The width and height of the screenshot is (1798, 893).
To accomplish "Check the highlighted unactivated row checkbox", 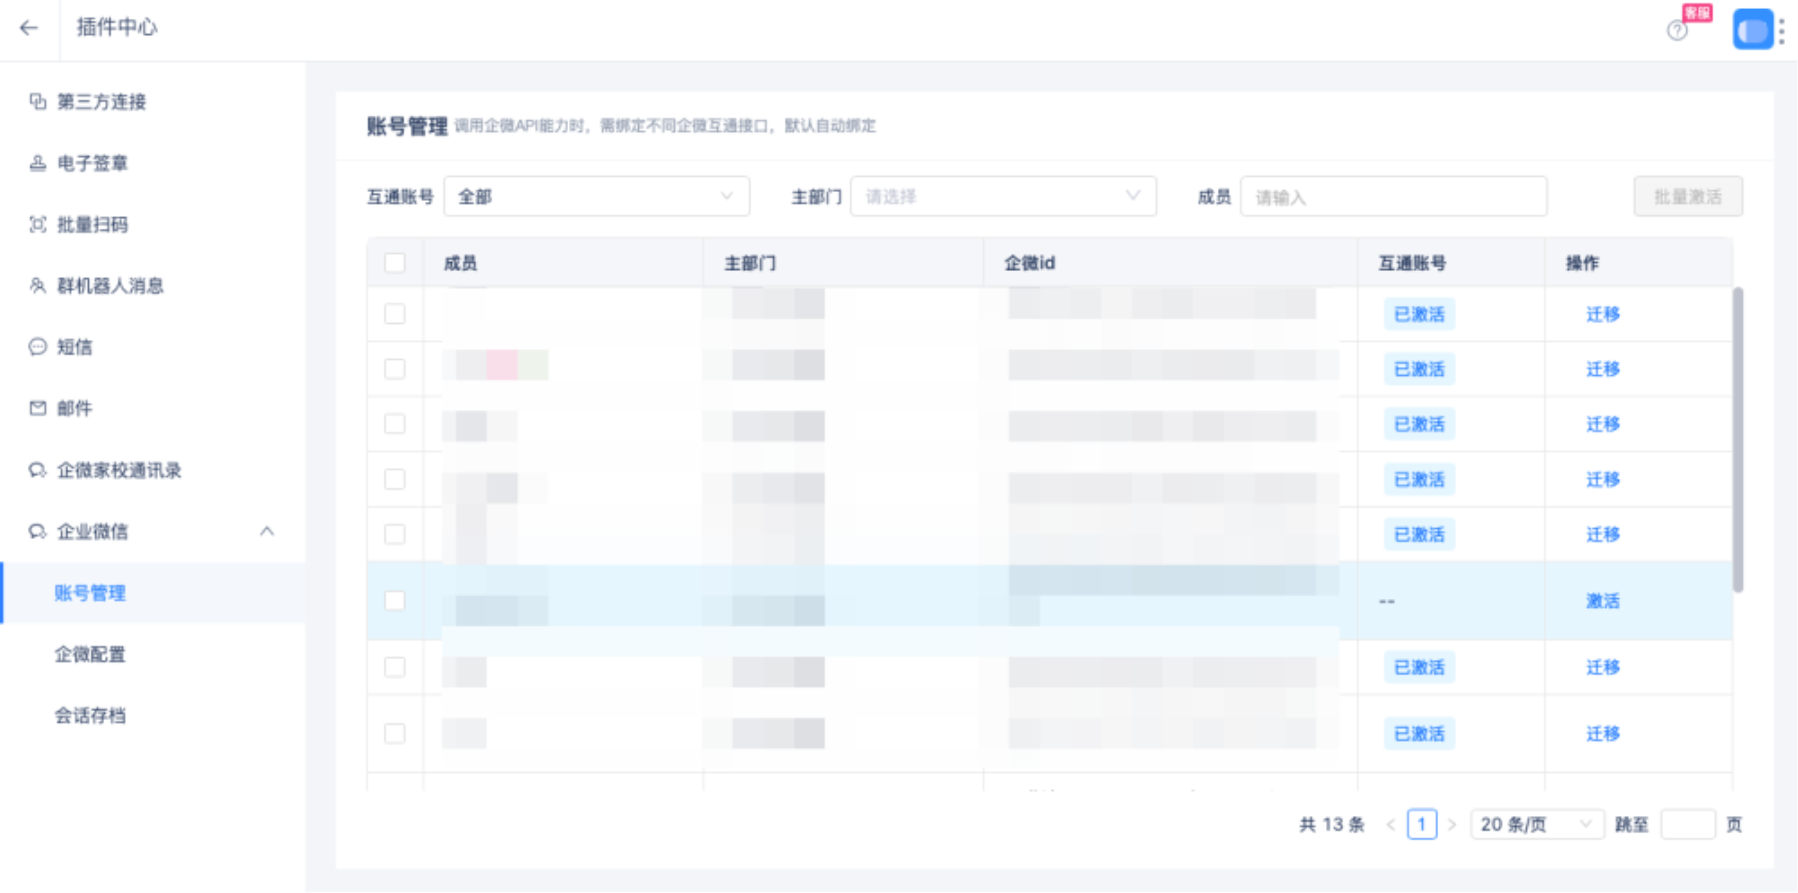I will click(x=394, y=601).
